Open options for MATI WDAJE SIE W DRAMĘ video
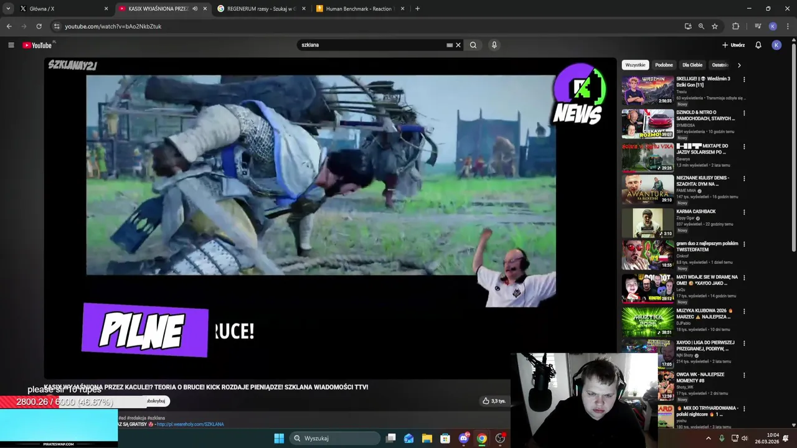Image resolution: width=797 pixels, height=448 pixels. coord(743,278)
